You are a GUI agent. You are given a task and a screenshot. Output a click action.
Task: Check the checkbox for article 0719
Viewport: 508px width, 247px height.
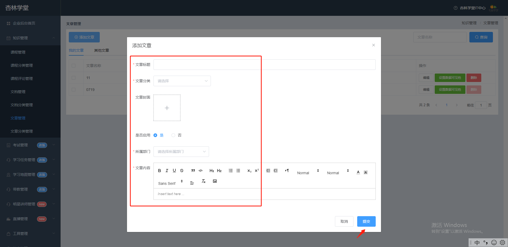pos(74,90)
